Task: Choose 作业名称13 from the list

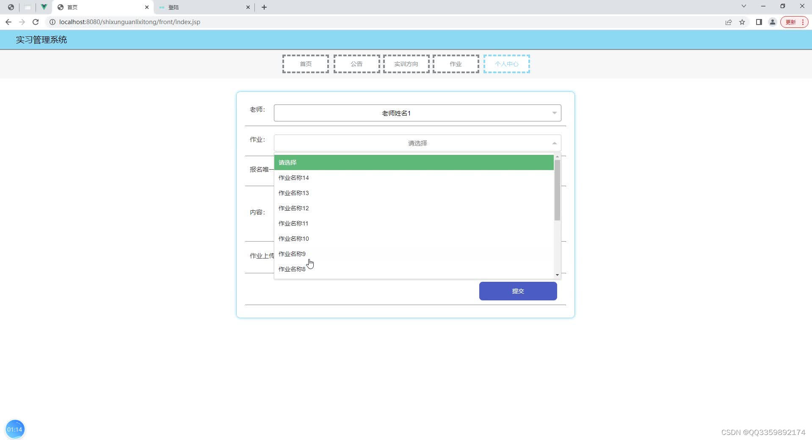Action: (x=414, y=193)
